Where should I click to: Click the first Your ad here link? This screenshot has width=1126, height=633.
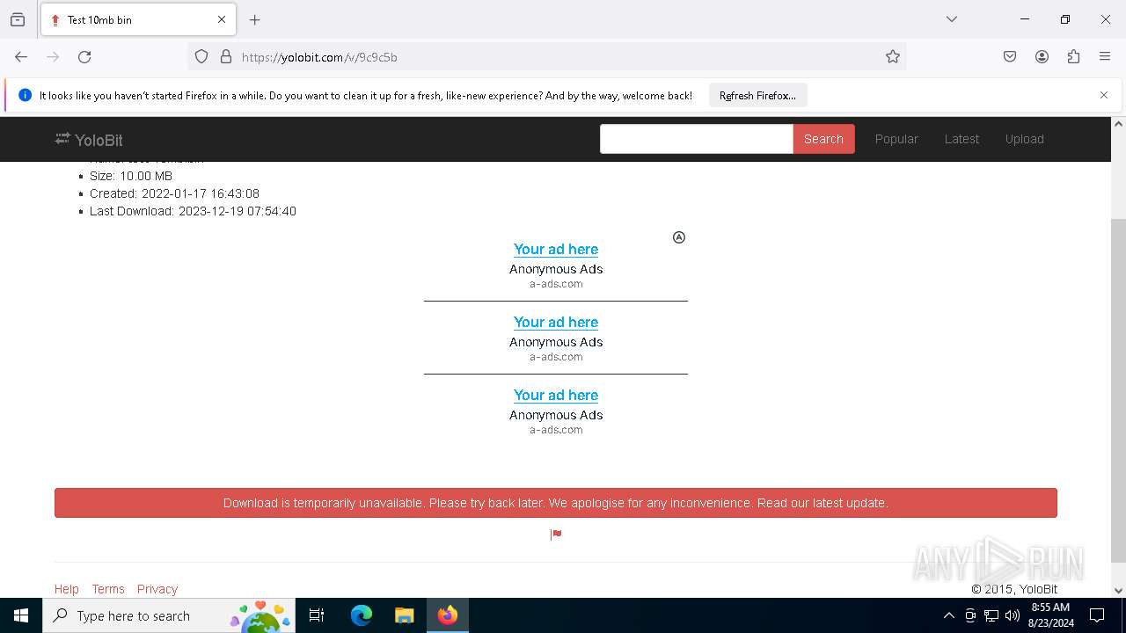click(x=556, y=249)
